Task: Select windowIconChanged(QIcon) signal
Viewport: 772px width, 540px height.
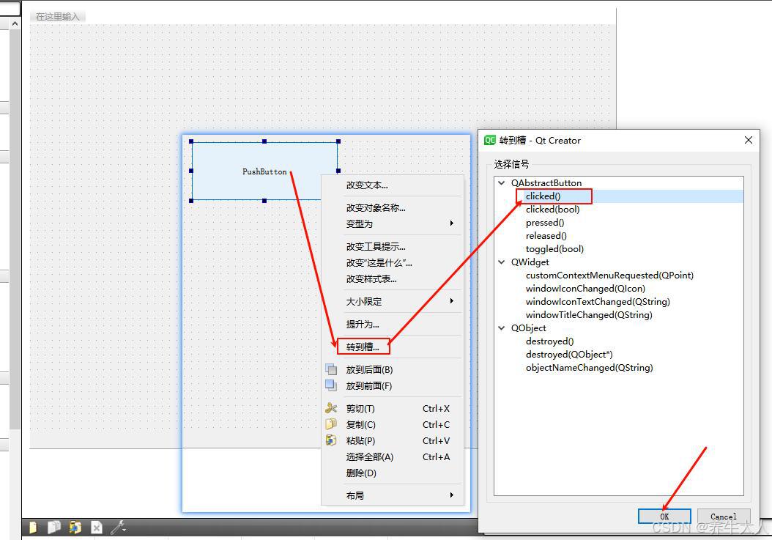Action: click(585, 289)
